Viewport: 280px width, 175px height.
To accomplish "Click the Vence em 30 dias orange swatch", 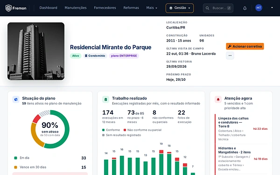I will point(15,168).
